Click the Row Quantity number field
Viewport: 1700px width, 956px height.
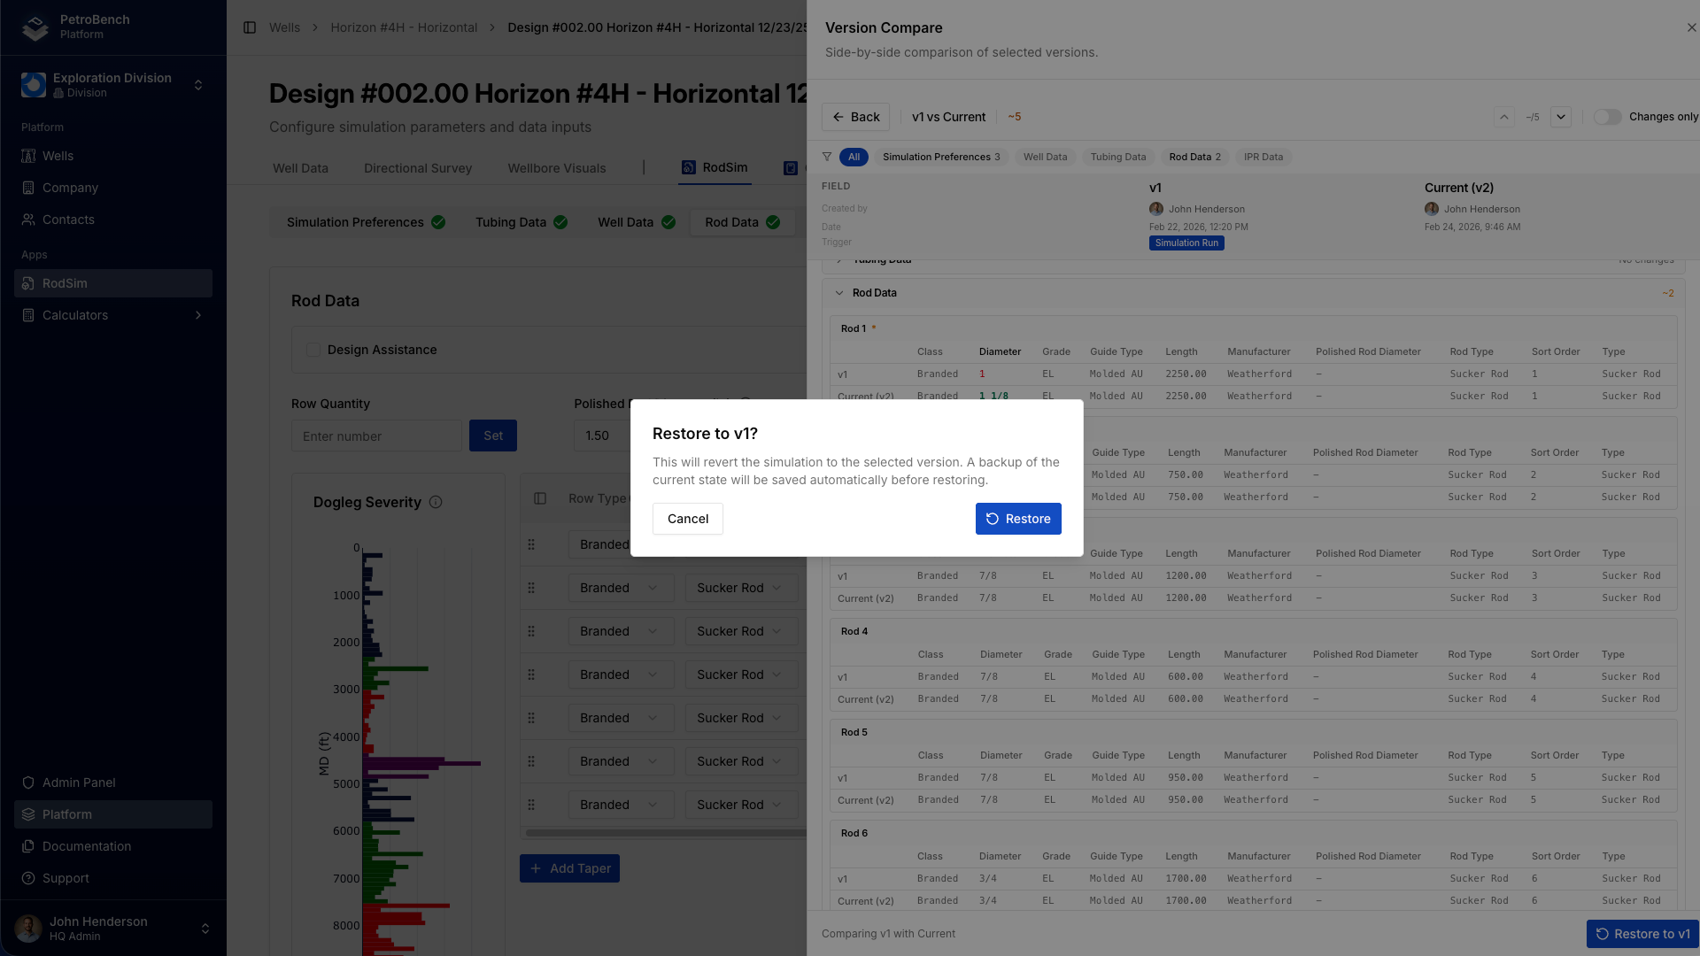tap(376, 436)
